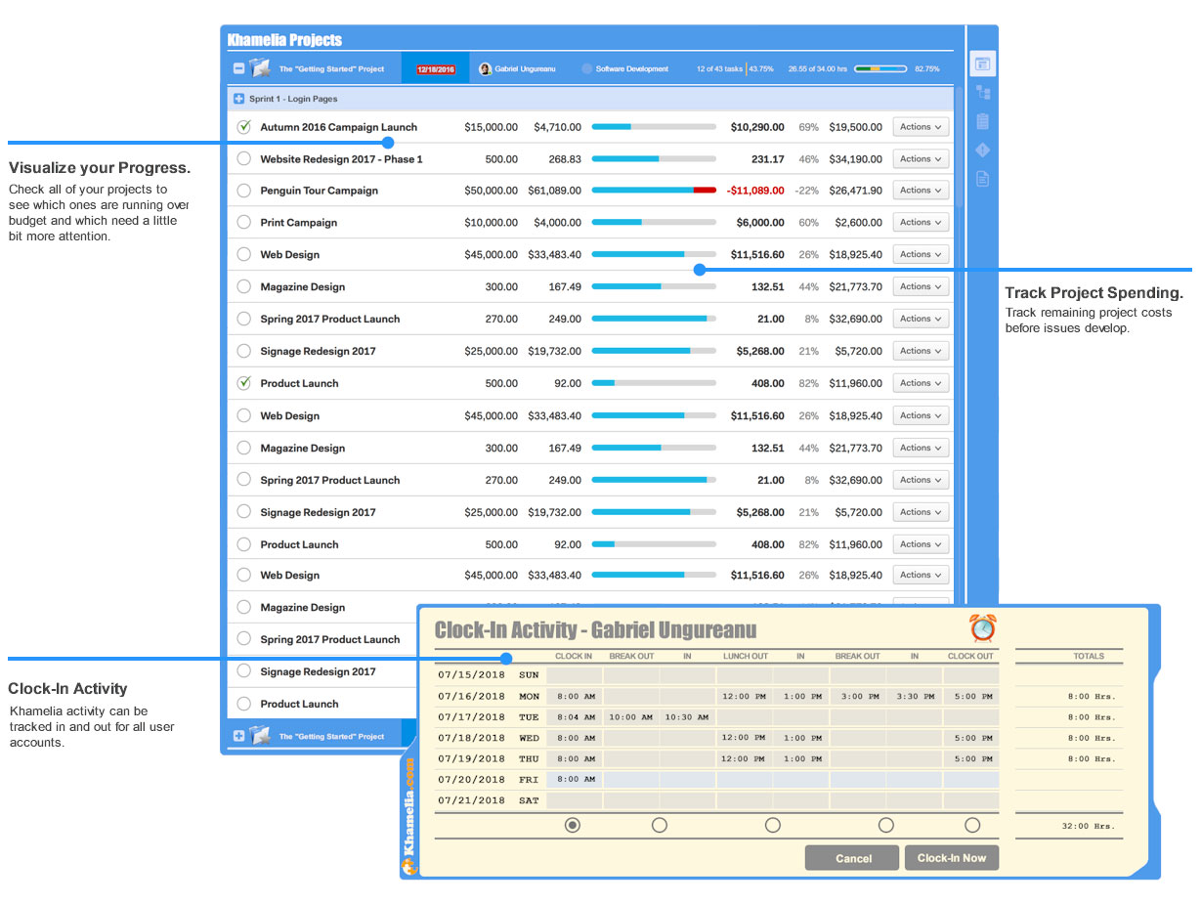Click the 07/21/2018 SAT date label
This screenshot has width=1201, height=904.
[489, 799]
